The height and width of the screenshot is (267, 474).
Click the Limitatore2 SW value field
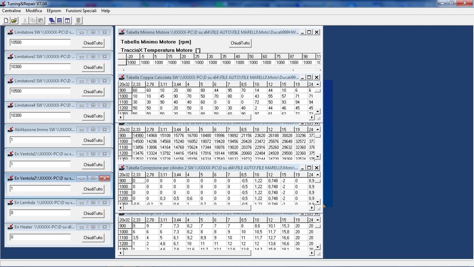[x=40, y=67]
